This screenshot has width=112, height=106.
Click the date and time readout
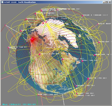click(x=19, y=104)
